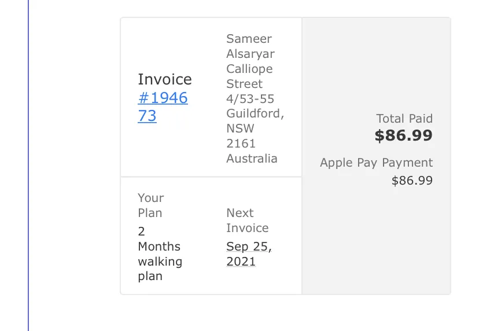Select the 4/53-55 unit number

[x=250, y=99]
